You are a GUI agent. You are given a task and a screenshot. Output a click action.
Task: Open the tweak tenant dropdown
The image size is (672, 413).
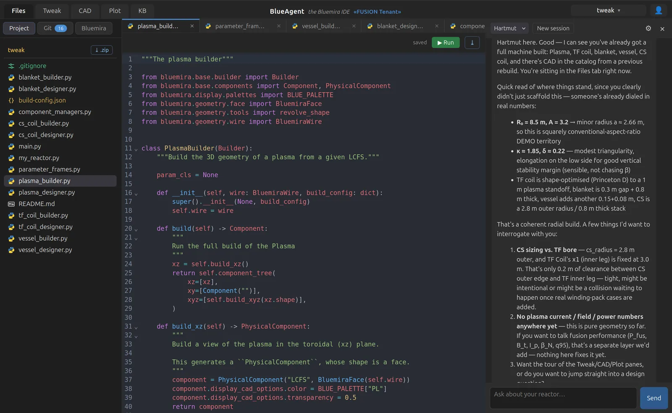click(x=608, y=10)
